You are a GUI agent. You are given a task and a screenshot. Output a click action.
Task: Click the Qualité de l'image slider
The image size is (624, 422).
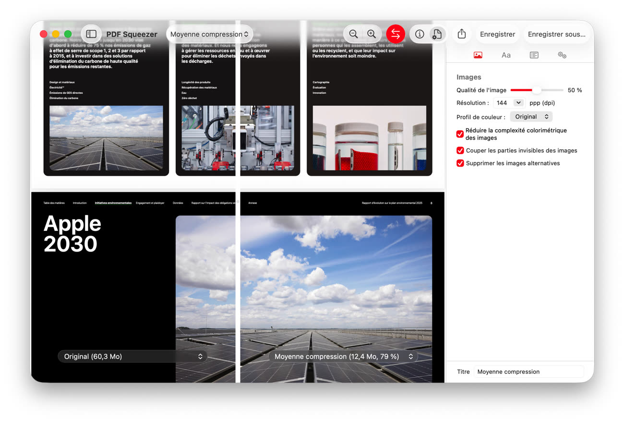point(537,90)
